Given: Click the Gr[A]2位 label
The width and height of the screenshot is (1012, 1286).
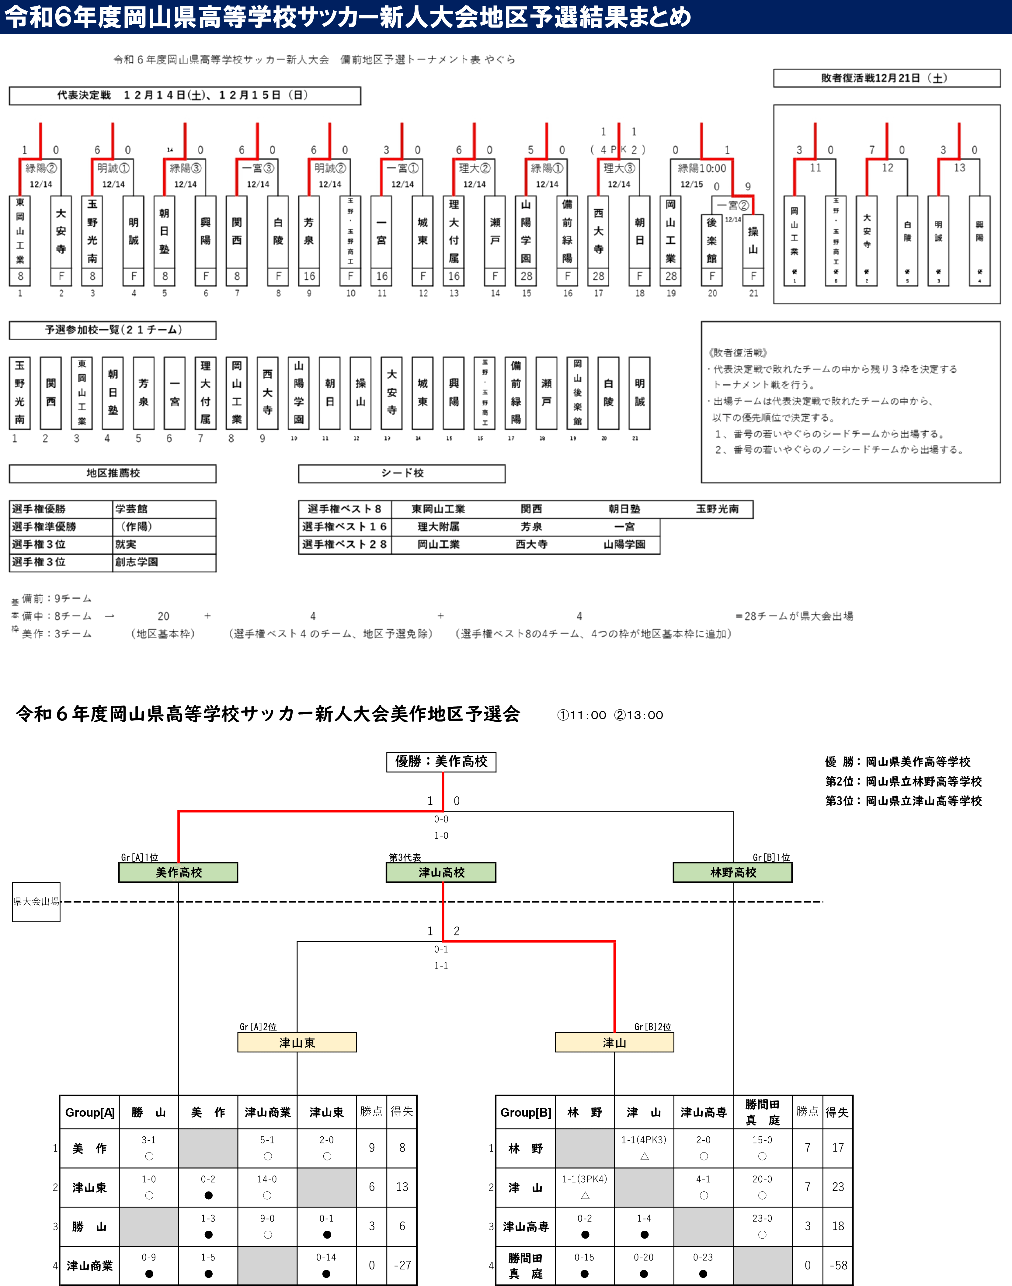Looking at the screenshot, I should click(258, 1027).
